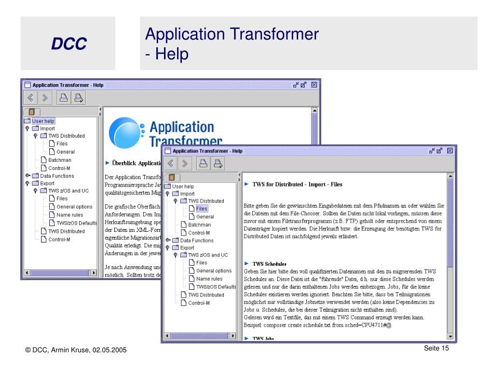The width and height of the screenshot is (494, 371).
Task: Click maximize button of rear Help window
Action: point(303,85)
